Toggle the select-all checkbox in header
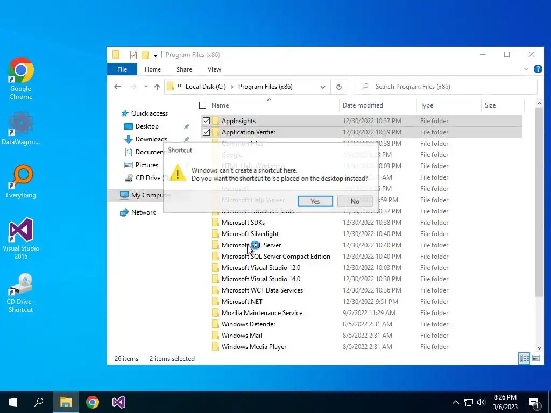Viewport: 551px width, 413px height. point(202,105)
